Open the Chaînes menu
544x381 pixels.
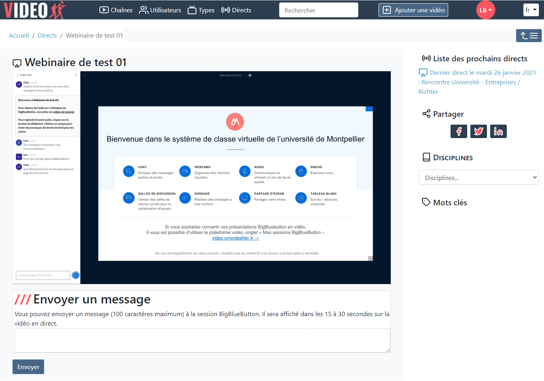[116, 10]
